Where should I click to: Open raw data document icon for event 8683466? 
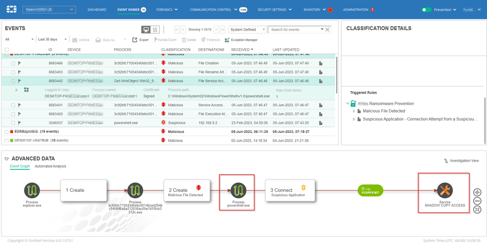(x=321, y=63)
